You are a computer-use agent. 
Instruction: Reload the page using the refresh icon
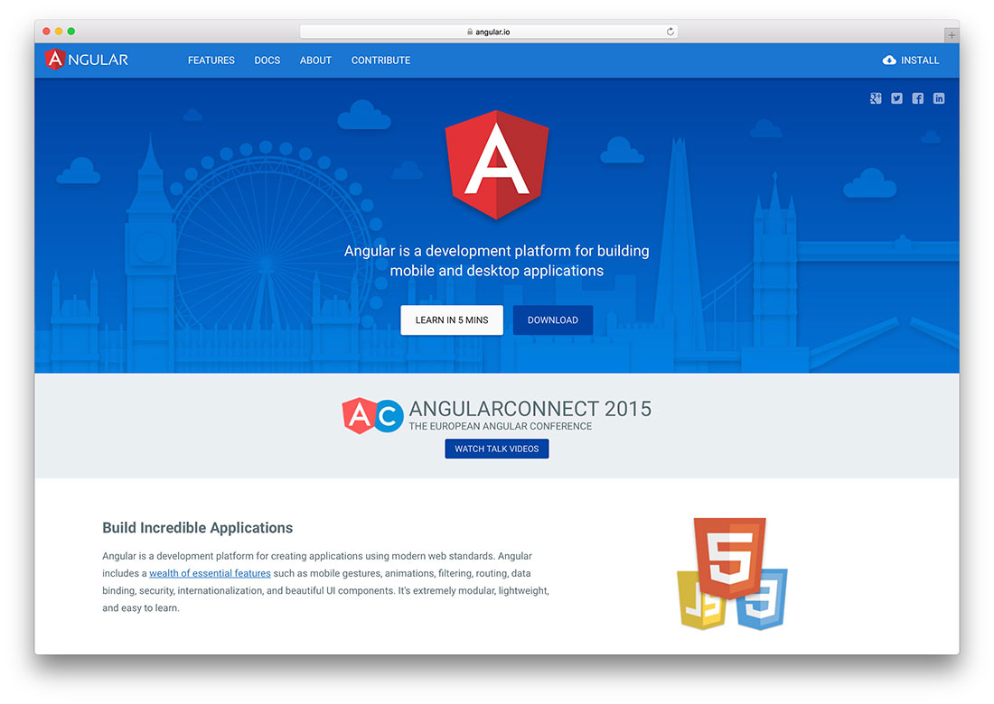670,32
